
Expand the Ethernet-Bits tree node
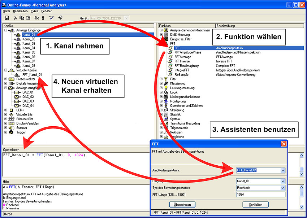(5, 119)
